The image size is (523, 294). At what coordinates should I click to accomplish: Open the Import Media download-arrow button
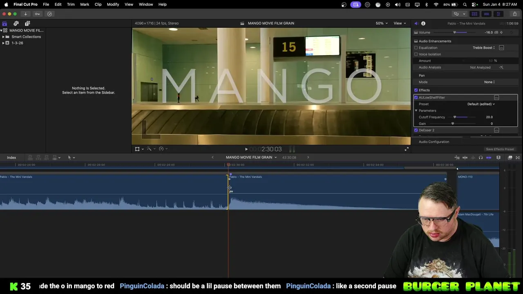point(25,14)
